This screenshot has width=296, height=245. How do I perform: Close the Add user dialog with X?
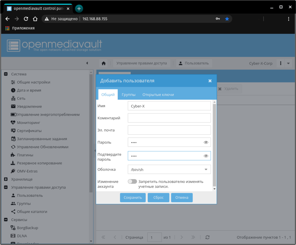pos(210,81)
